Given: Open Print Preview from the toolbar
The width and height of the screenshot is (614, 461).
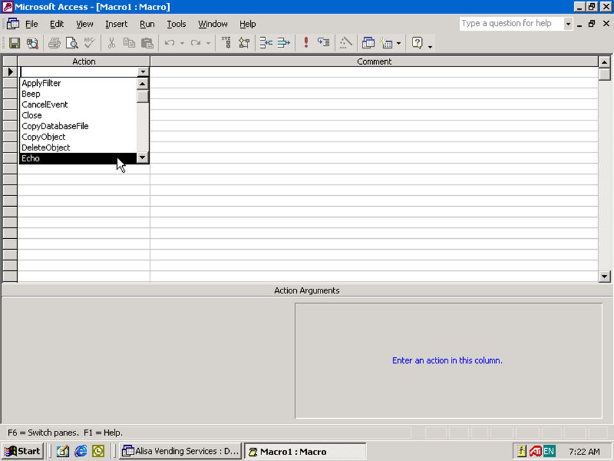Looking at the screenshot, I should [x=72, y=43].
